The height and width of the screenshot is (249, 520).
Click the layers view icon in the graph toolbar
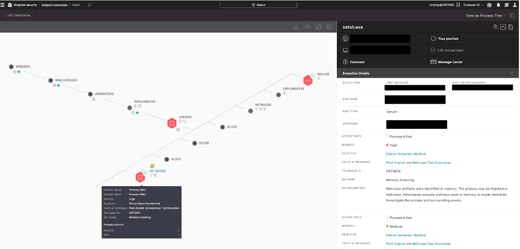point(307,27)
